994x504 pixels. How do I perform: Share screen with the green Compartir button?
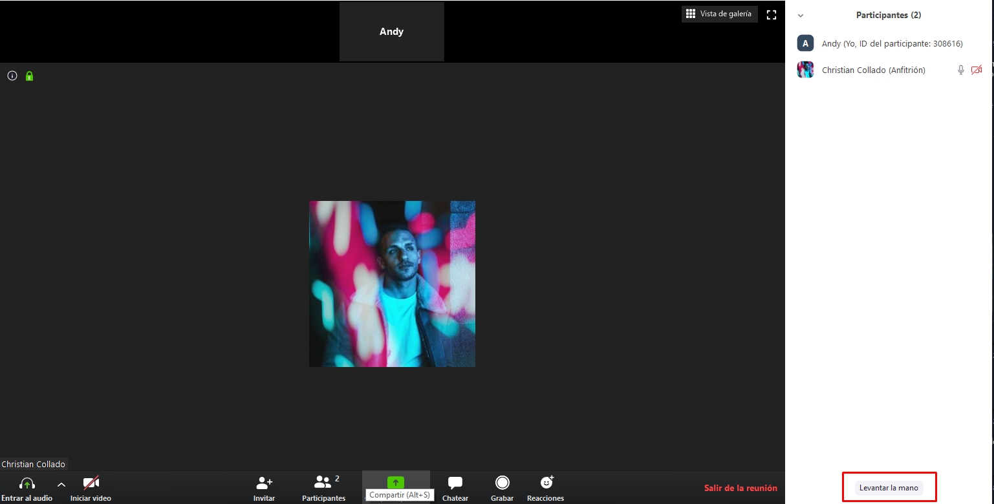tap(395, 482)
